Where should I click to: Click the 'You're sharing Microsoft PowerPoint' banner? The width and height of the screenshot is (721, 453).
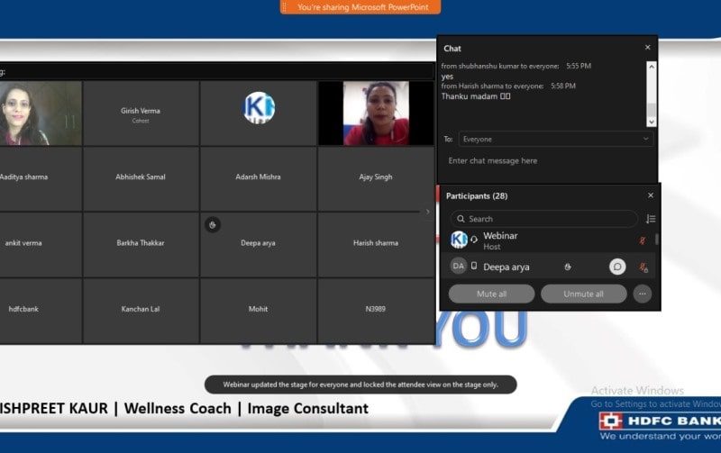tap(360, 7)
